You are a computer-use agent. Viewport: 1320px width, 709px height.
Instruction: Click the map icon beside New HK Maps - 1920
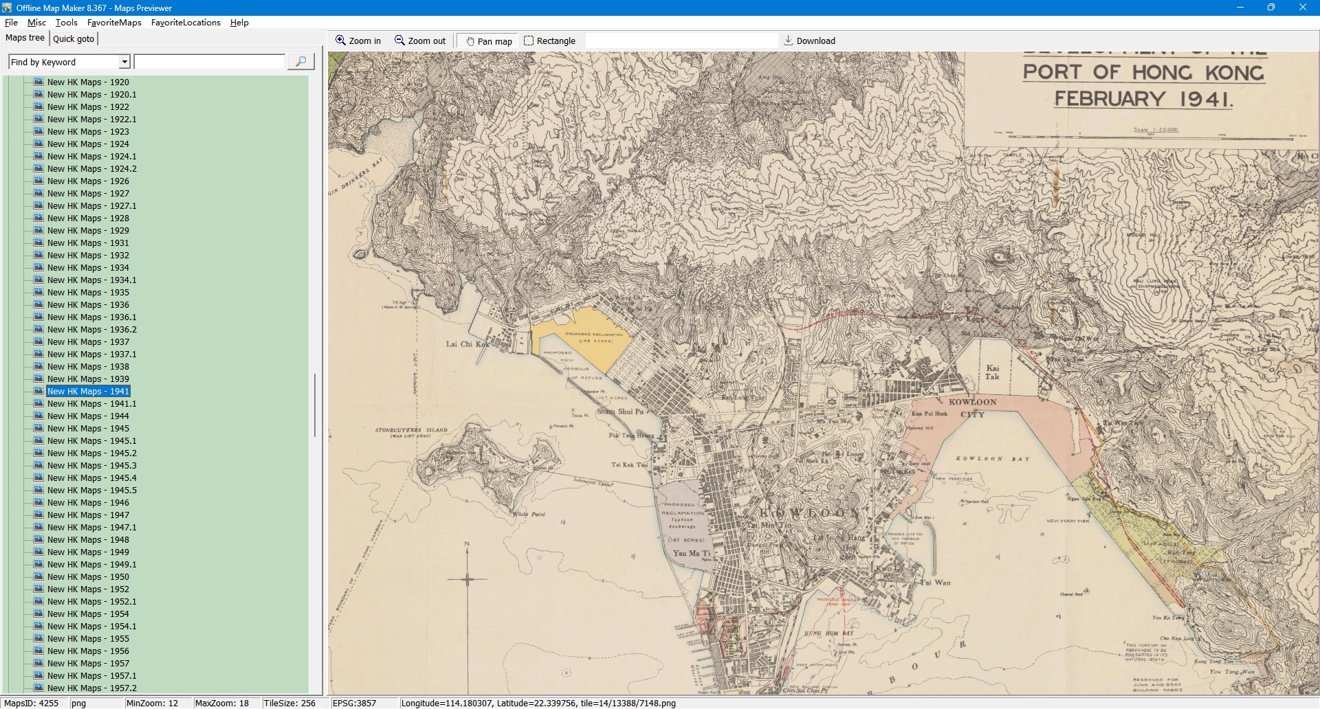[38, 82]
